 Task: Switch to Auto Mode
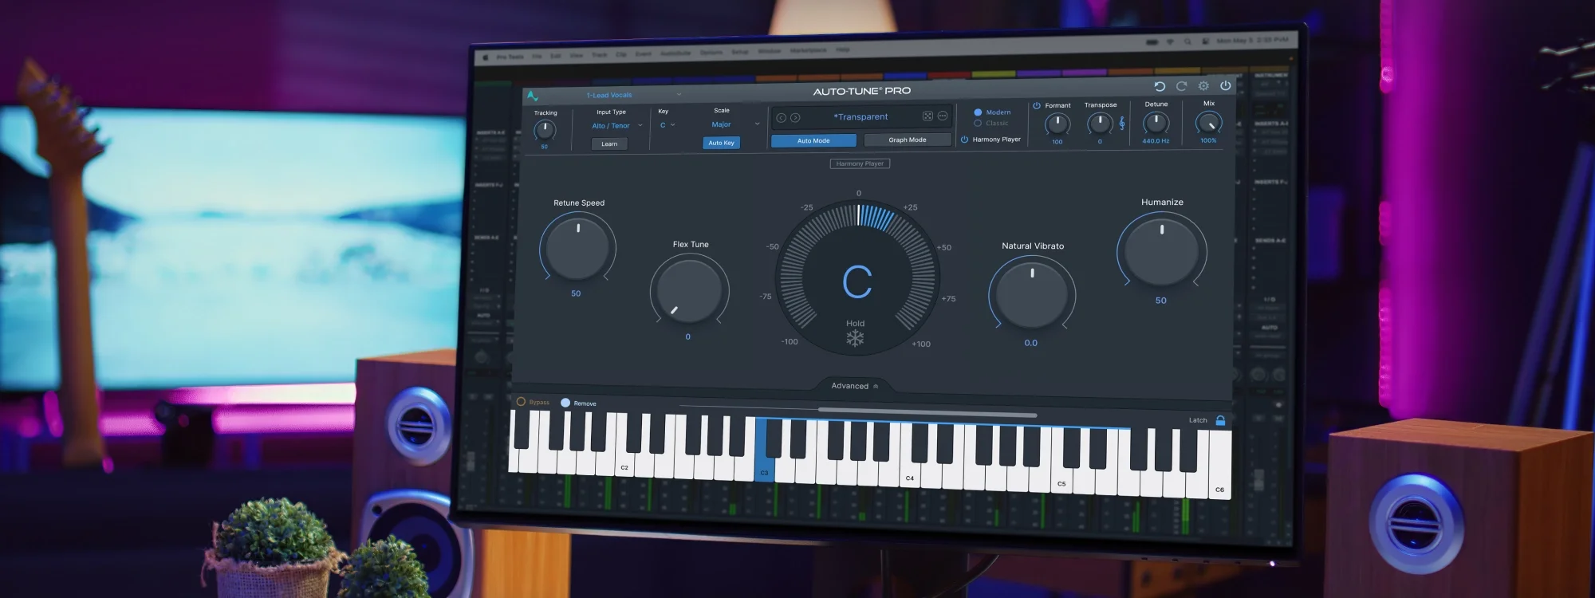coord(813,141)
